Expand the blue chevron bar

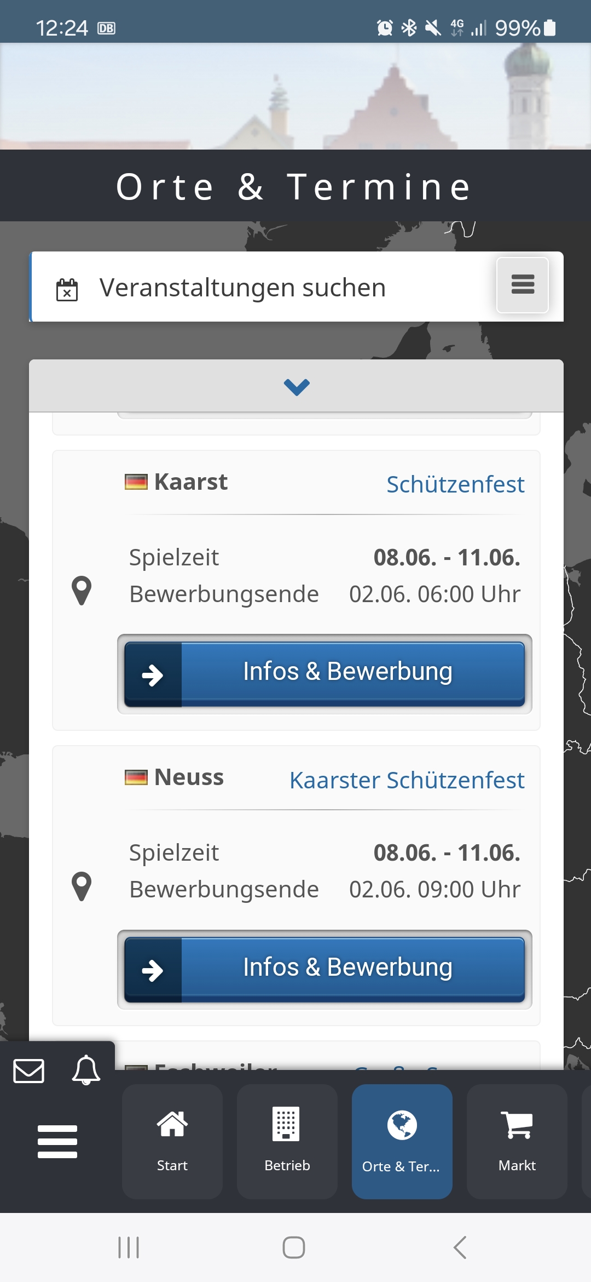click(x=296, y=386)
